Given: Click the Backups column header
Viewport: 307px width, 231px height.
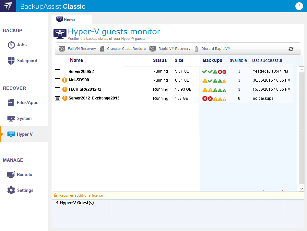Looking at the screenshot, I should [212, 60].
